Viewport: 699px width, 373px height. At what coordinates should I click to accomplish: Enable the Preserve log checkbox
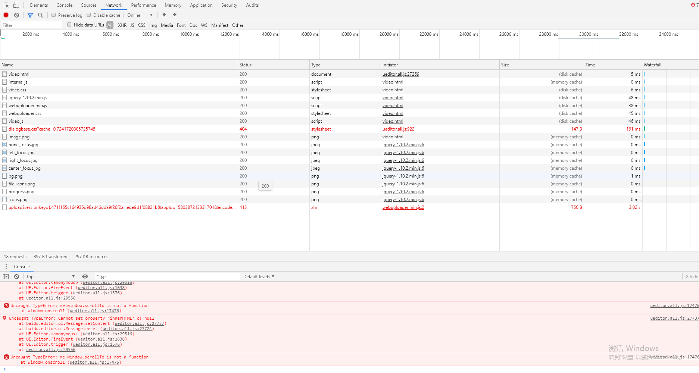coord(54,15)
